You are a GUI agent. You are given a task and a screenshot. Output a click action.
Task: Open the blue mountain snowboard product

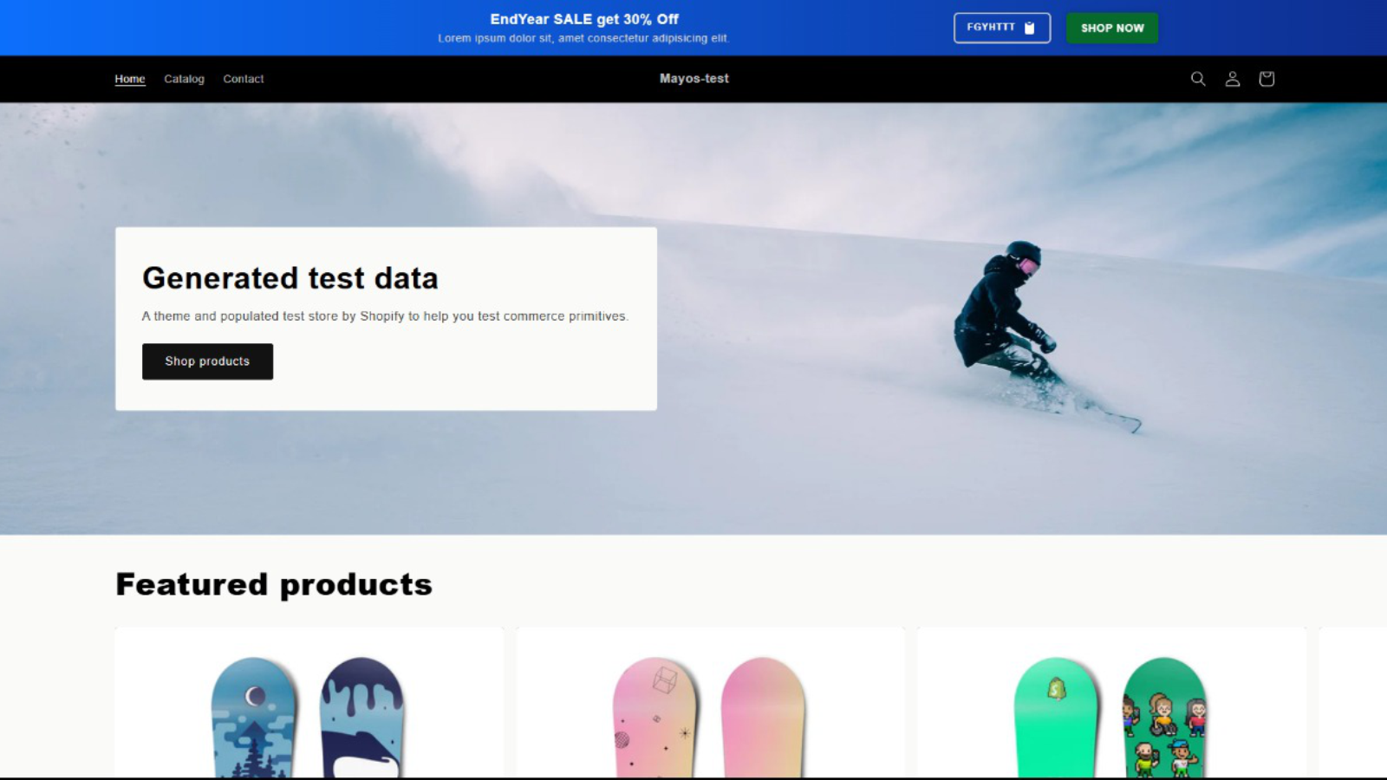point(309,703)
